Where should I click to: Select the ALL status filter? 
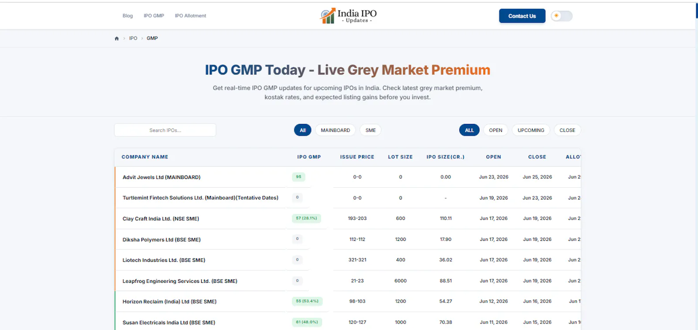click(x=469, y=130)
